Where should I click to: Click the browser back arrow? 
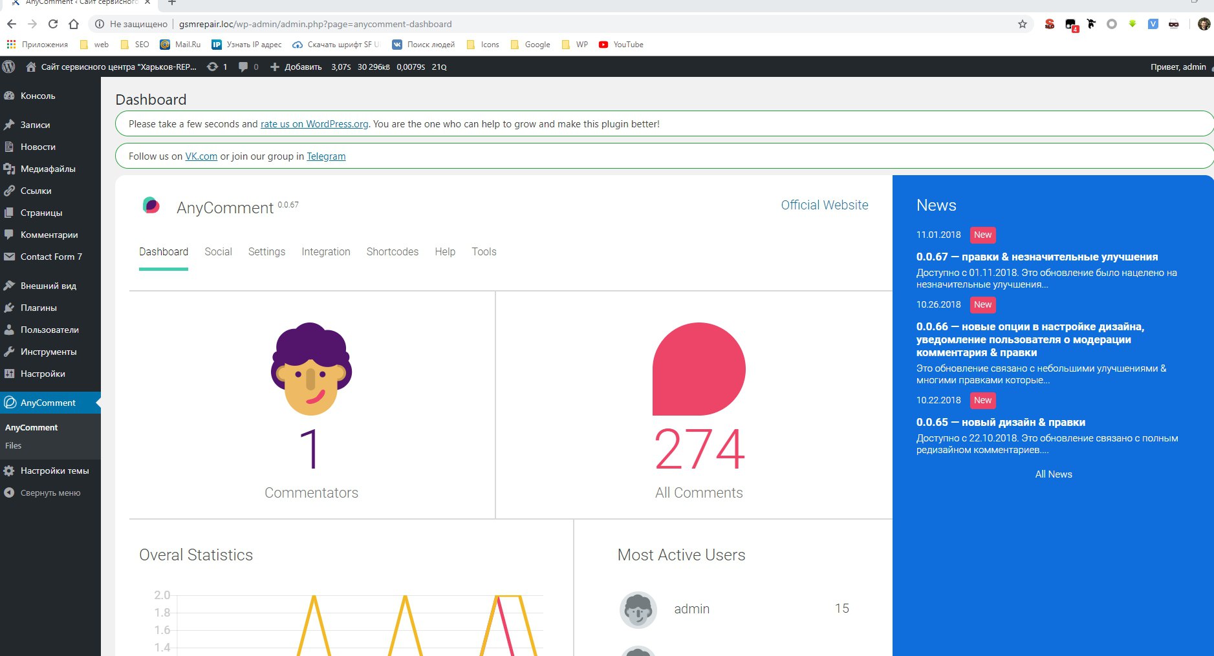(12, 24)
